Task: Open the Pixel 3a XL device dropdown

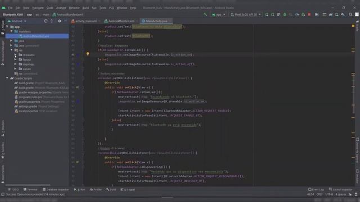Action: click(x=245, y=15)
